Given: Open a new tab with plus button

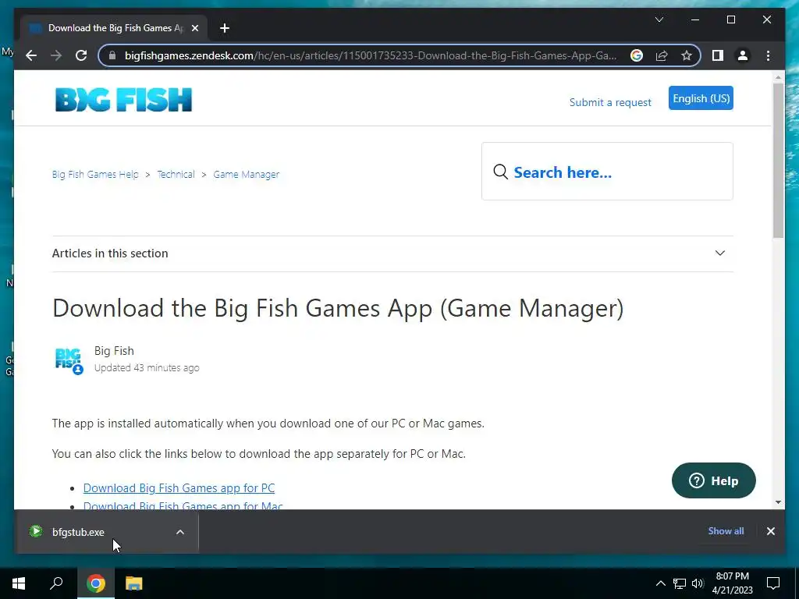Looking at the screenshot, I should point(225,28).
